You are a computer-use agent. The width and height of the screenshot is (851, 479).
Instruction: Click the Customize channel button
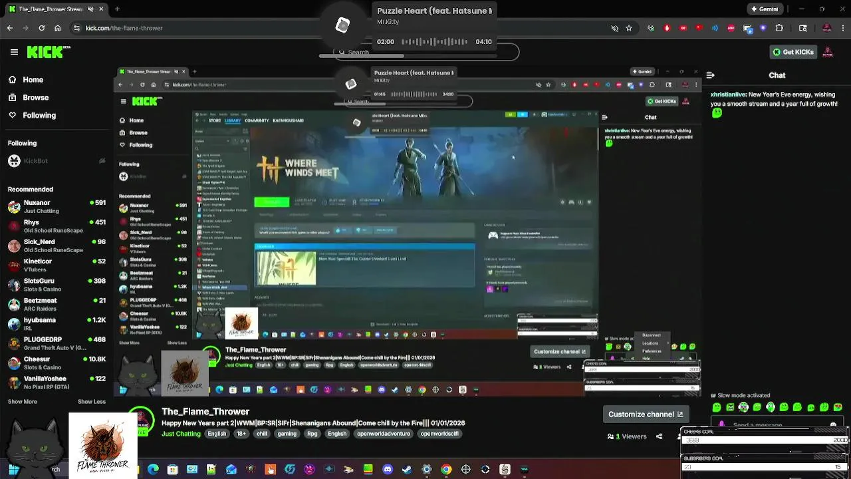[645, 414]
